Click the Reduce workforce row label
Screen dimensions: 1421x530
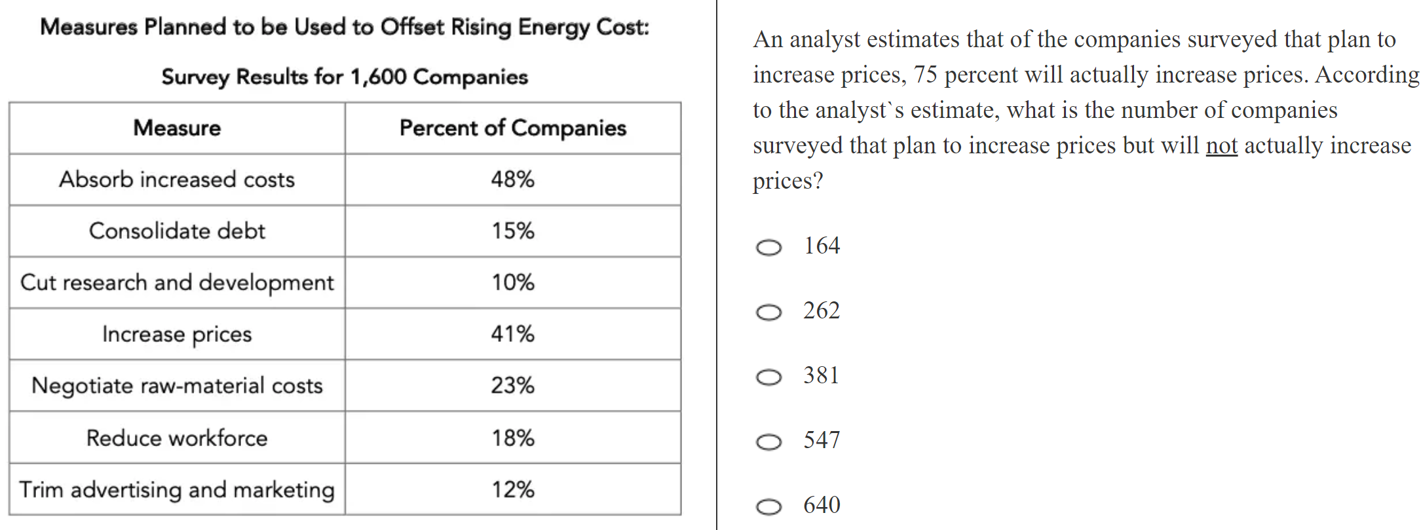[x=177, y=438]
